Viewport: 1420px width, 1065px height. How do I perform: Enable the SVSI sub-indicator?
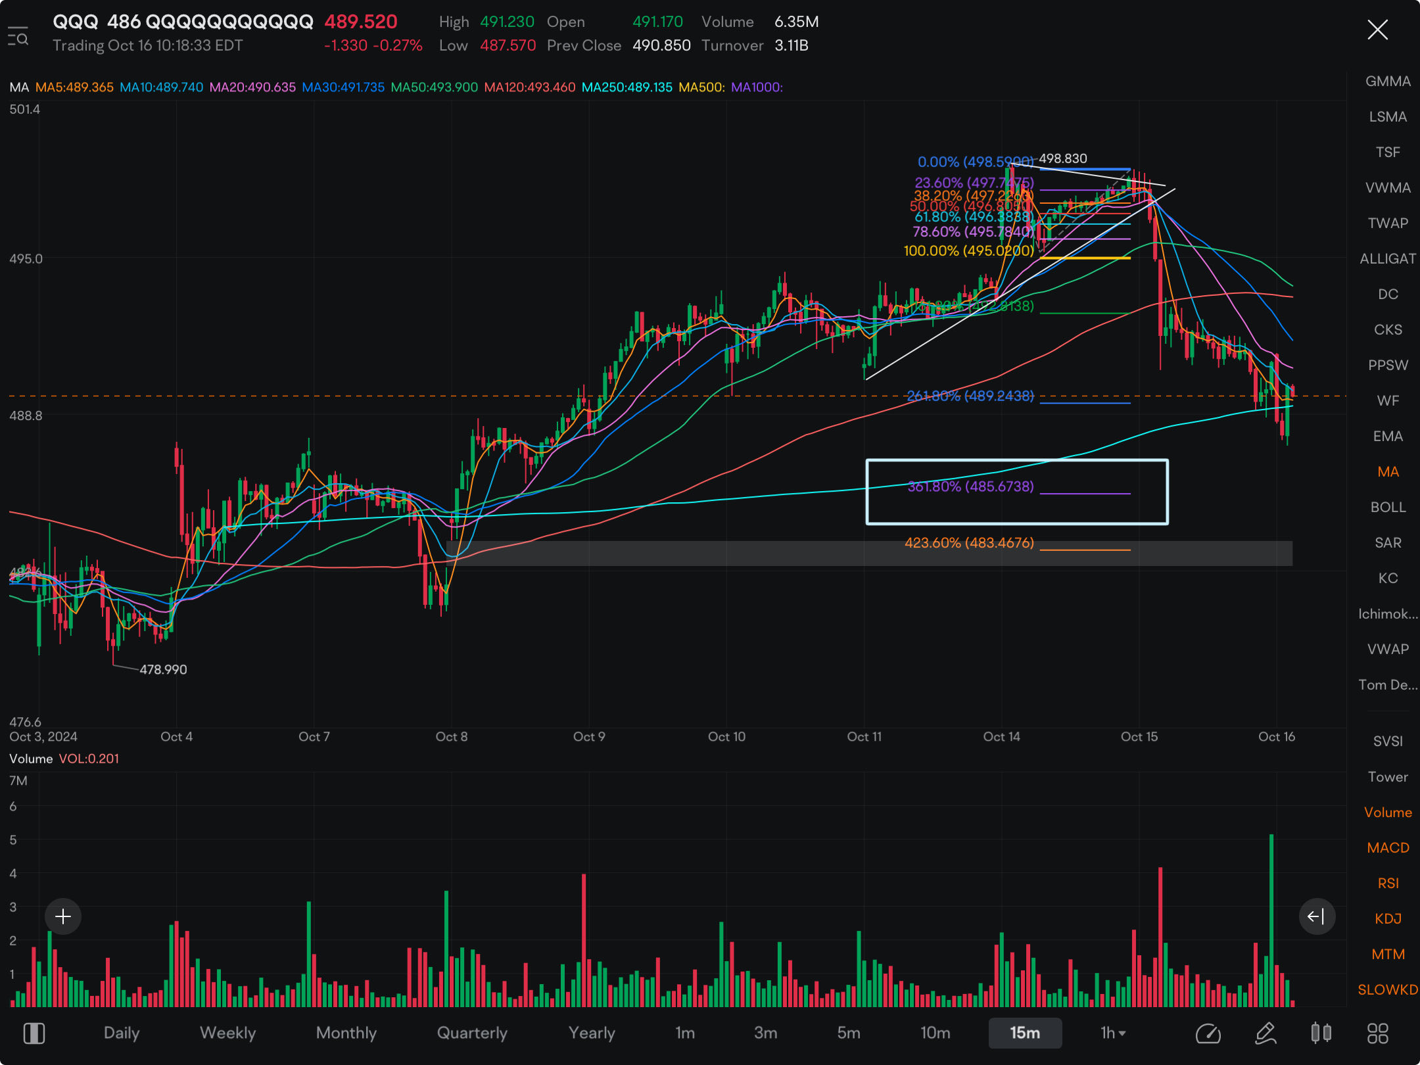click(x=1388, y=742)
